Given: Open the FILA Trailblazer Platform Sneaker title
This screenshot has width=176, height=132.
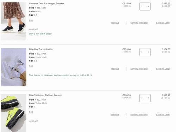Looking at the screenshot, I should (45, 95).
